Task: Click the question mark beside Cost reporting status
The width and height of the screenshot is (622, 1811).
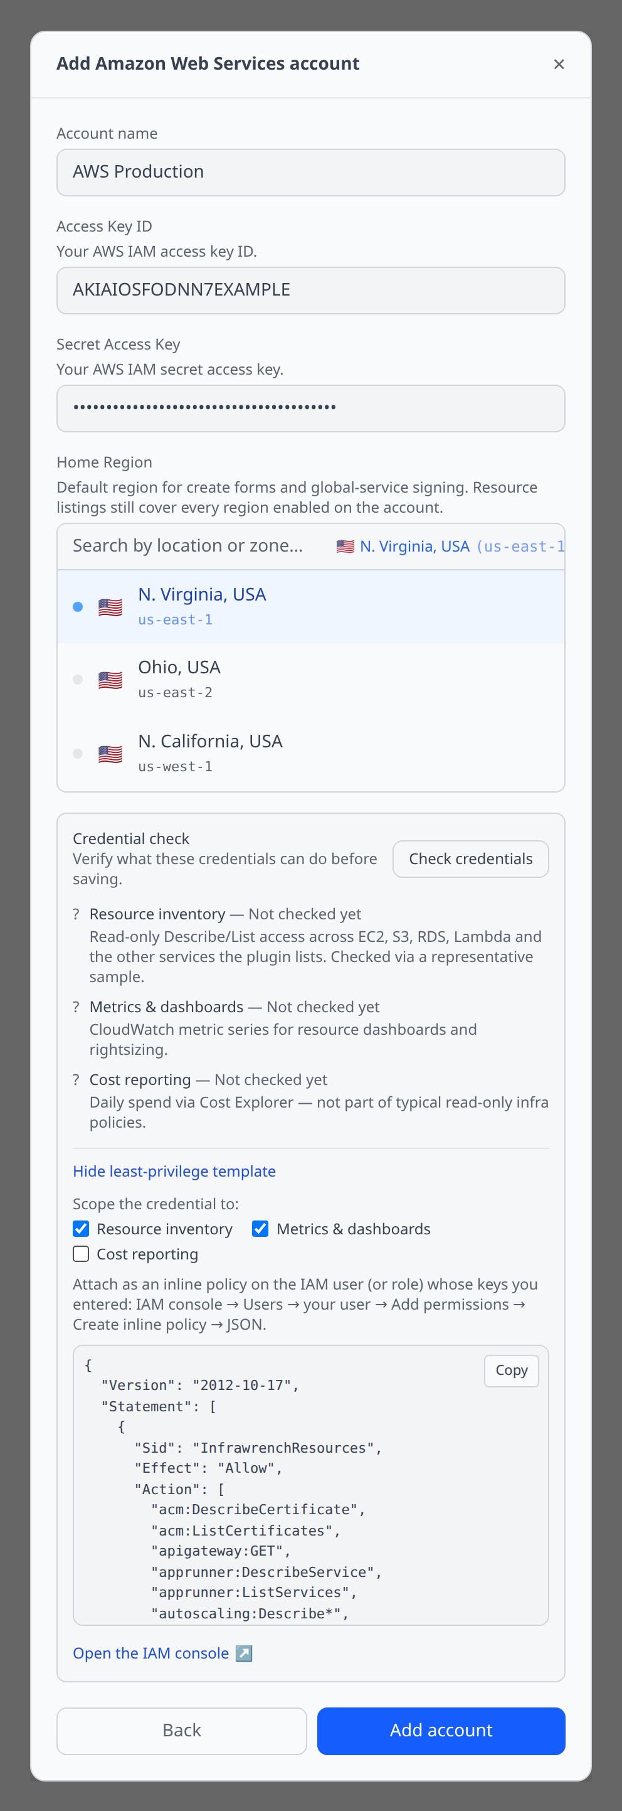Action: pyautogui.click(x=76, y=1079)
